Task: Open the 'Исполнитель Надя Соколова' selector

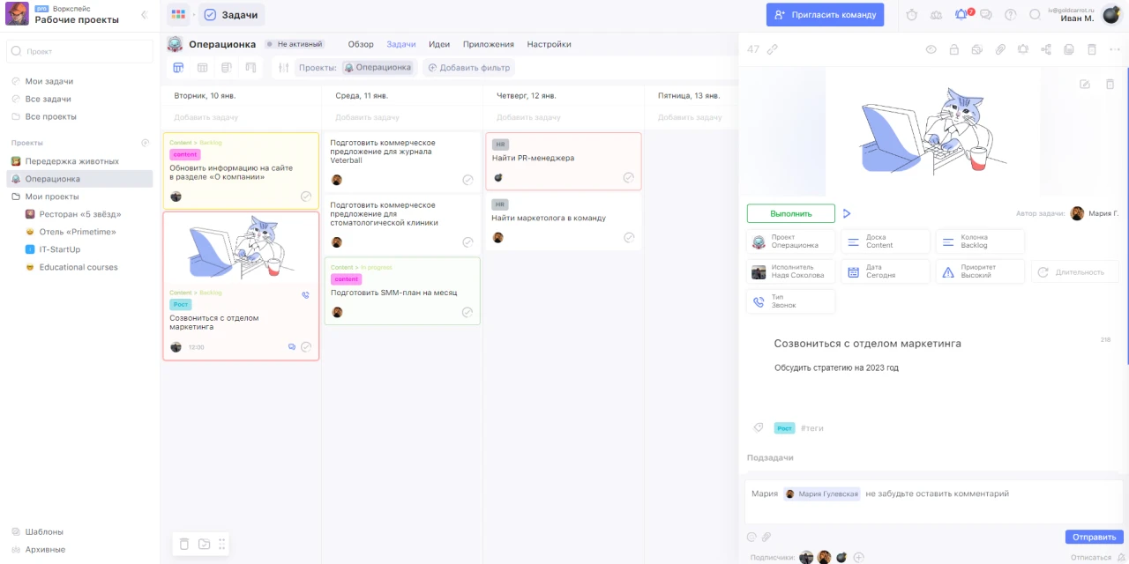Action: tap(790, 271)
